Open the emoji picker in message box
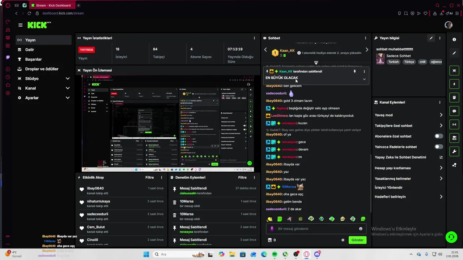The image size is (463, 260). pyautogui.click(x=361, y=229)
